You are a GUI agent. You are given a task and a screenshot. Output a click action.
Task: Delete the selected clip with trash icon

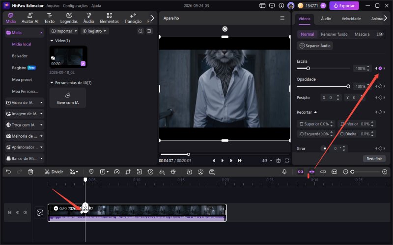(30, 172)
